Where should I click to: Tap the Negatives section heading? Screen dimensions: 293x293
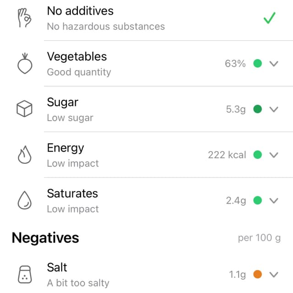[x=45, y=238]
